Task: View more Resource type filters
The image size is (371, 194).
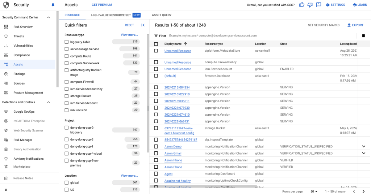Action: pyautogui.click(x=129, y=35)
